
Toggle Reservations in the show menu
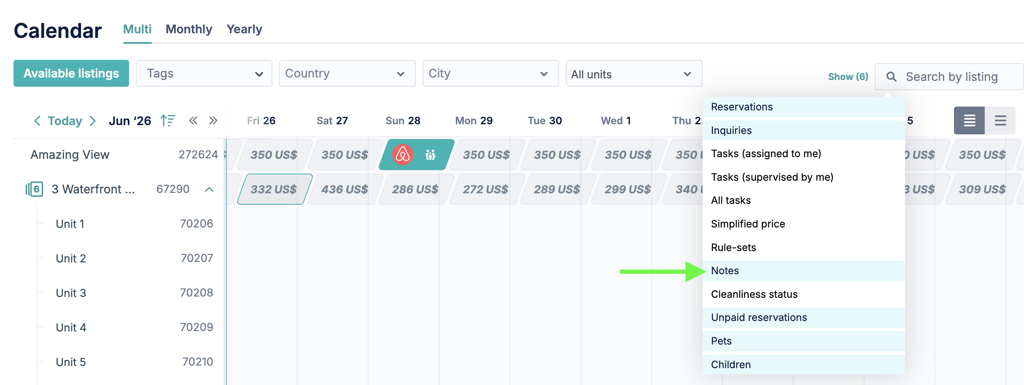(804, 107)
